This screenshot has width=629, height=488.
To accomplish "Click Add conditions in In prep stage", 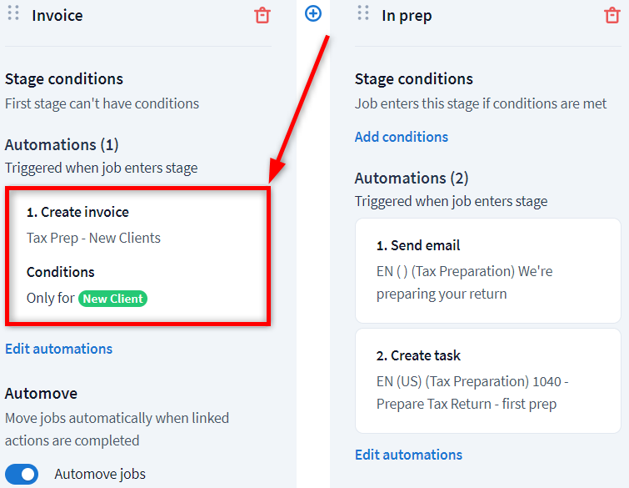I will pos(402,137).
